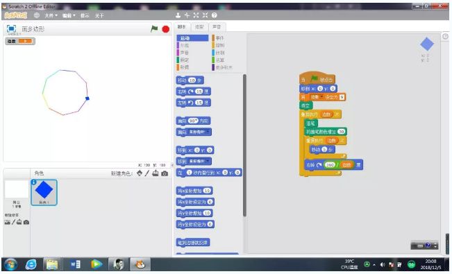
Task: Select the grow sprite tool in toolbar
Action: point(196,15)
